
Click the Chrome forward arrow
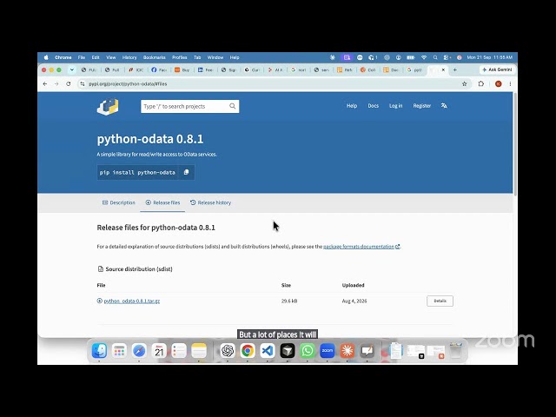pos(56,84)
